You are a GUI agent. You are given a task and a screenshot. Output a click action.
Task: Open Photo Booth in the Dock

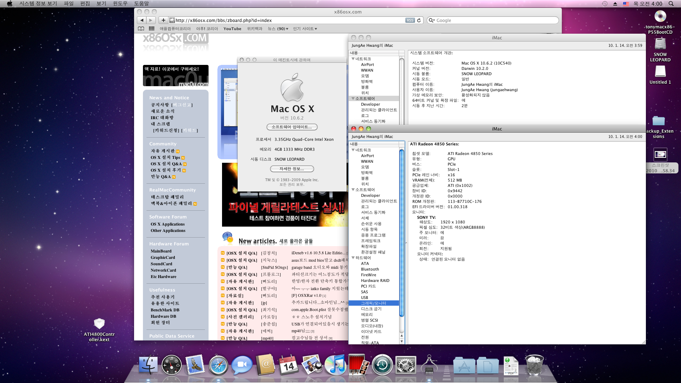click(359, 365)
